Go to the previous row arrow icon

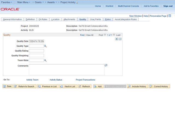click(105, 35)
